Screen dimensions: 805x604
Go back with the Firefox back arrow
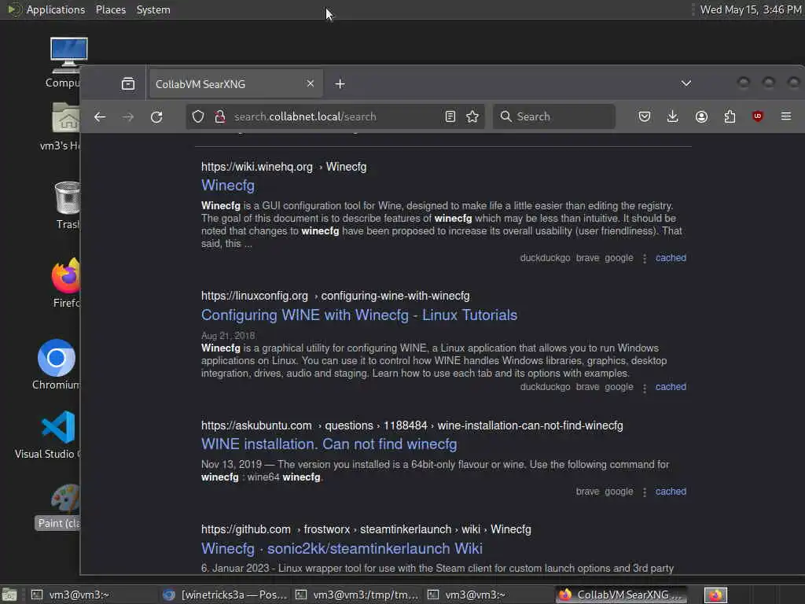tap(100, 116)
